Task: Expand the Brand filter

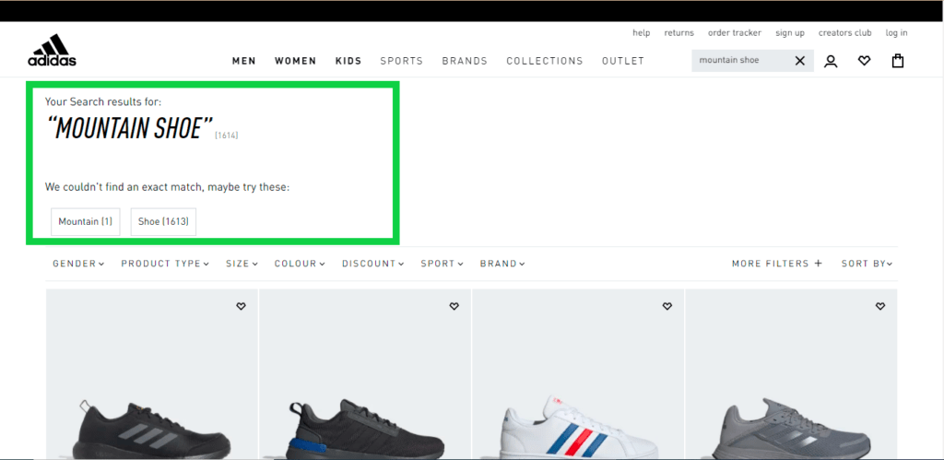Action: [502, 264]
